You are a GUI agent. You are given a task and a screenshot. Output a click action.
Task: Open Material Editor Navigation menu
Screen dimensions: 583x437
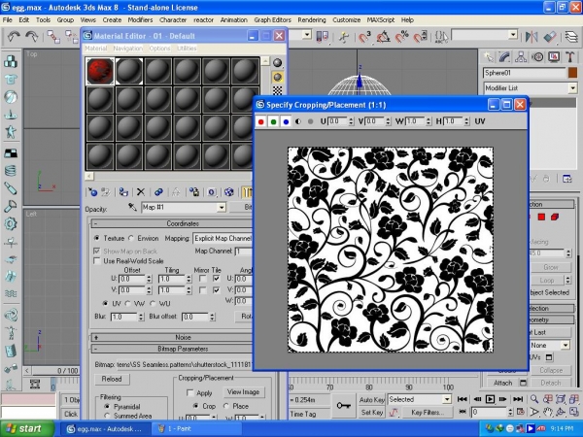point(127,49)
